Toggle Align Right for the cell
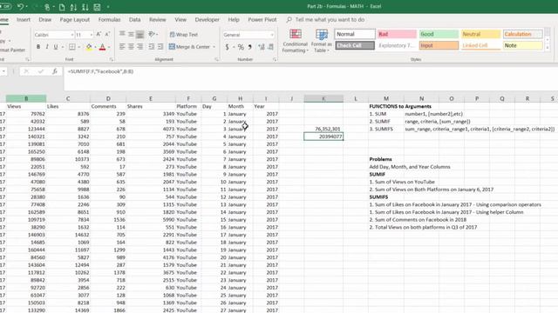The height and width of the screenshot is (313, 558). (139, 46)
